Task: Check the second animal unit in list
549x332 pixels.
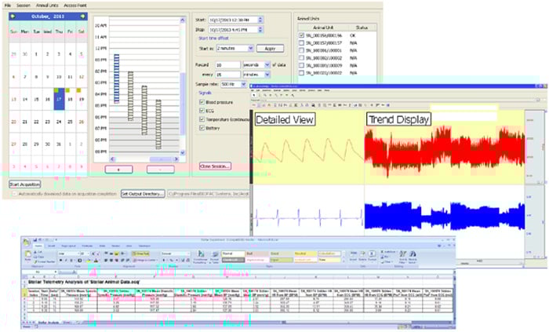Action: (x=301, y=42)
